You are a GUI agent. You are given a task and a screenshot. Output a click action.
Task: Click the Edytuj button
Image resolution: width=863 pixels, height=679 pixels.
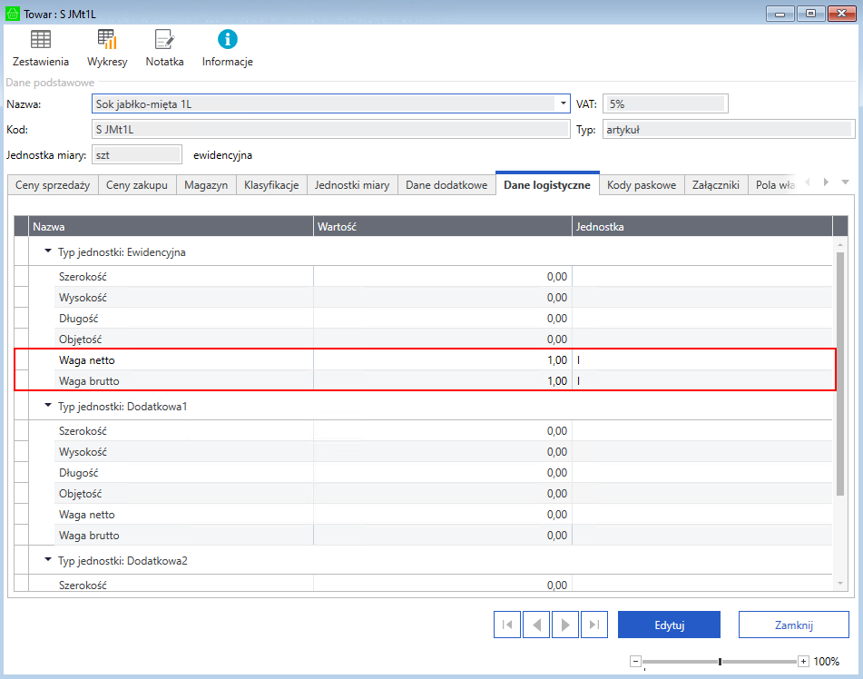(x=669, y=625)
